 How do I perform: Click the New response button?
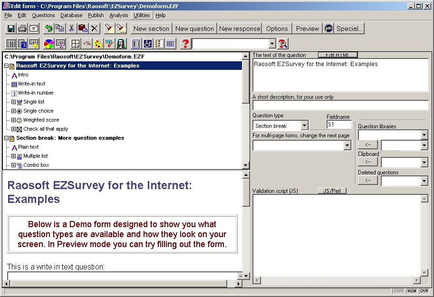click(240, 29)
